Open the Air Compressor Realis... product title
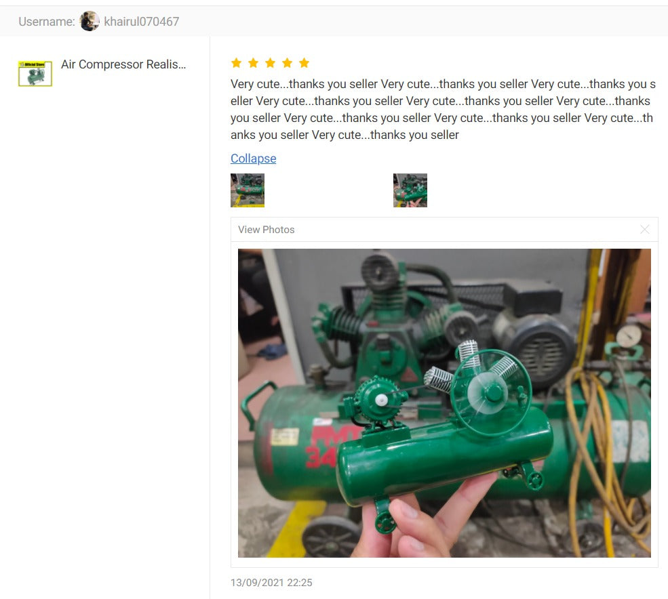The height and width of the screenshot is (599, 668). coord(123,64)
